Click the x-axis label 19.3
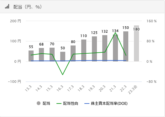The height and width of the screenshot is (117, 165). click(x=92, y=88)
